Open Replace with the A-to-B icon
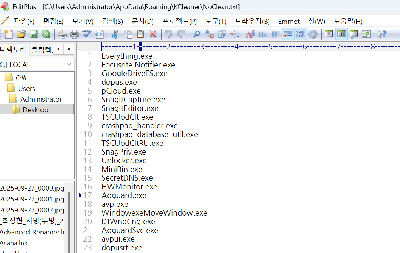 (209, 34)
